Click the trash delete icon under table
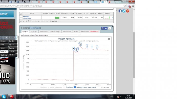Screen dimensions: 177x99 [x=21, y=21]
